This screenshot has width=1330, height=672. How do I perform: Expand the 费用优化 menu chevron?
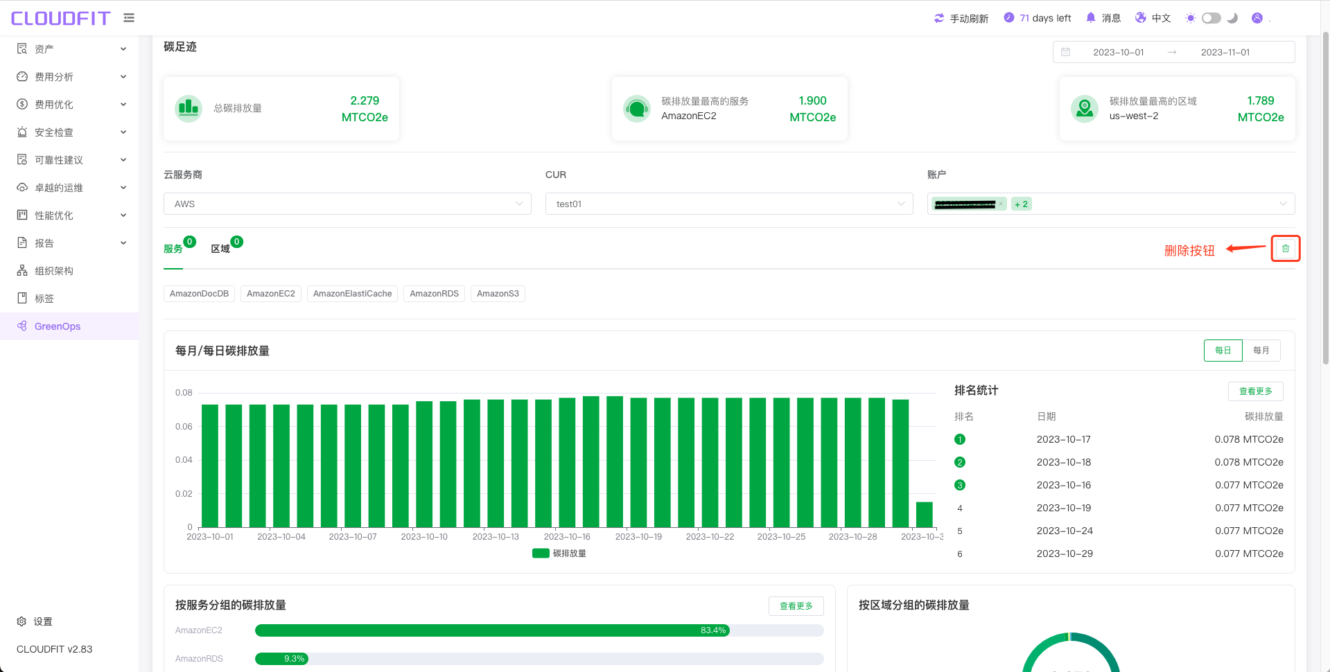(123, 104)
